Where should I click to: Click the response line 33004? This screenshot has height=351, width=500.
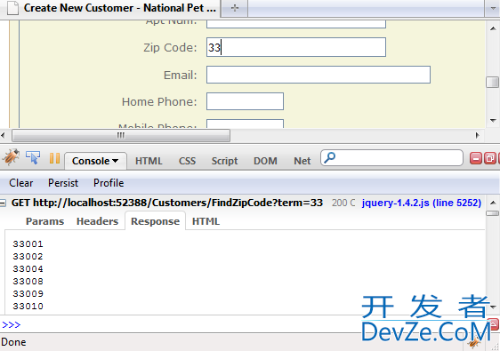click(x=28, y=269)
